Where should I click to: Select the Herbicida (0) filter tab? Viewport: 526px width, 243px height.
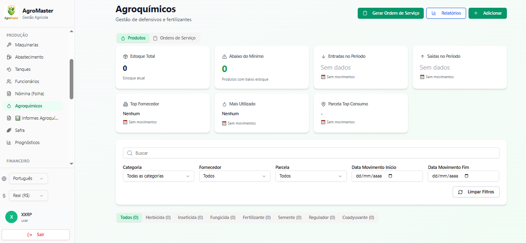158,218
